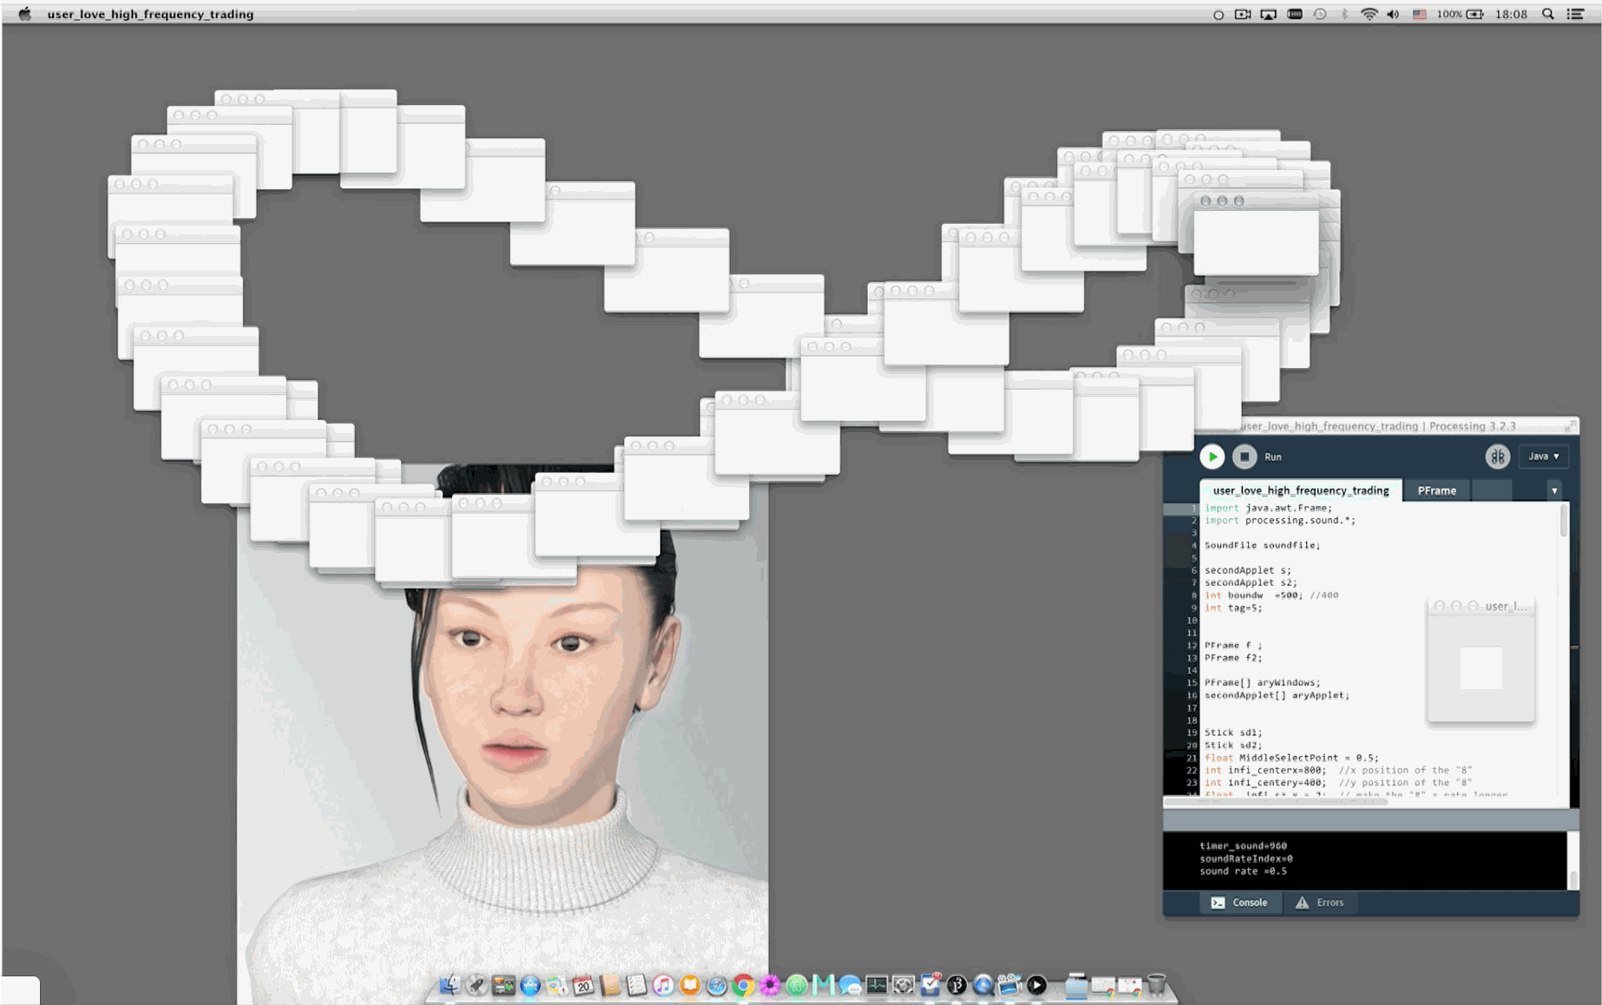Screen dimensions: 1602x1005
Task: Open Trash from the Dock
Action: [1155, 984]
